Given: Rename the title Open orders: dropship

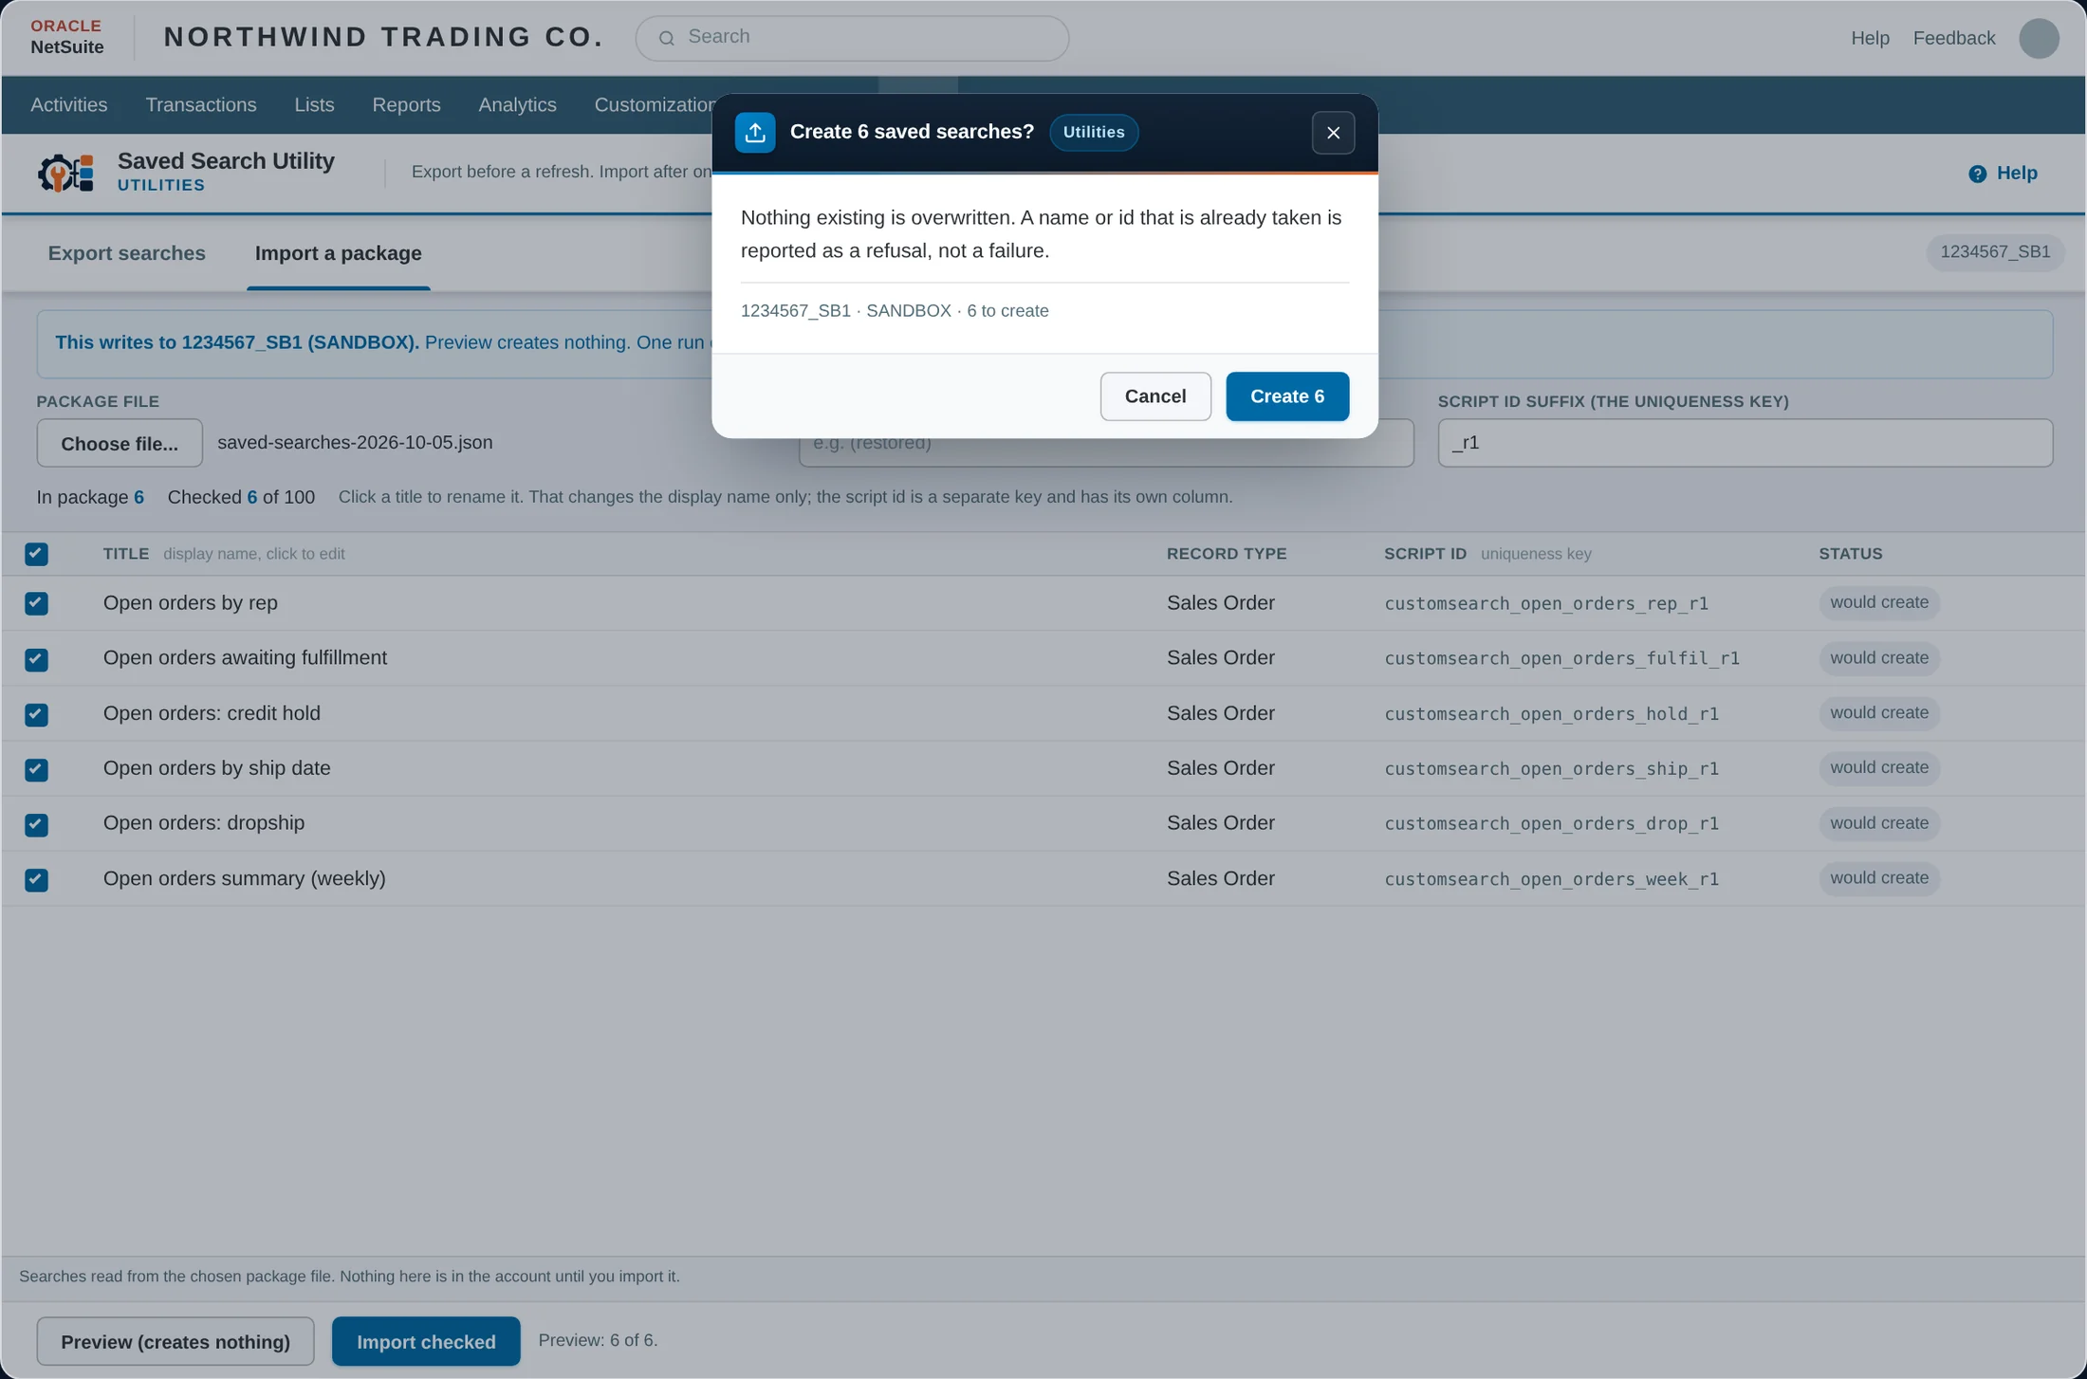Looking at the screenshot, I should tap(204, 823).
